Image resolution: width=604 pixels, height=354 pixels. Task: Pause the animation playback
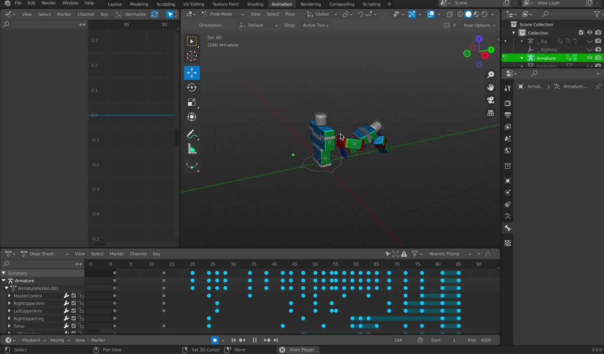254,340
